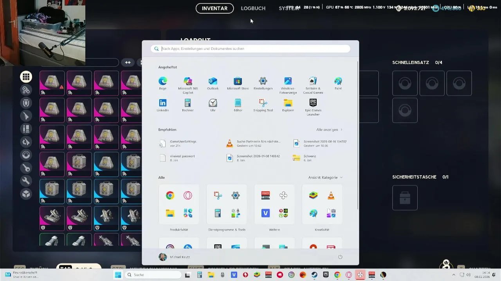Select the first Schnelleinsatz slot
This screenshot has width=501, height=281.
[405, 83]
